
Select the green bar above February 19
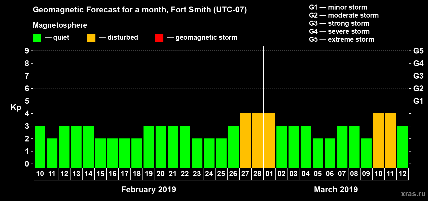[x=149, y=147]
